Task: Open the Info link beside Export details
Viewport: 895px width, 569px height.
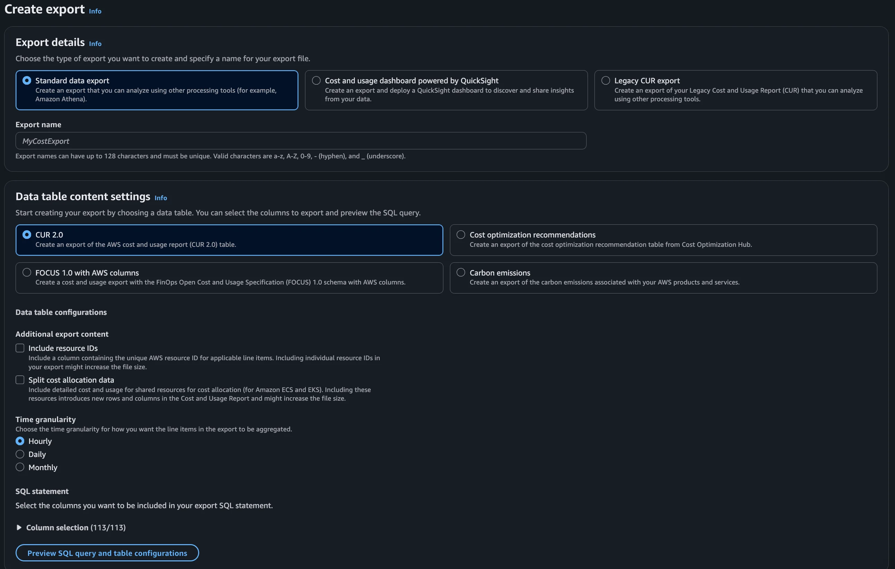Action: coord(95,44)
